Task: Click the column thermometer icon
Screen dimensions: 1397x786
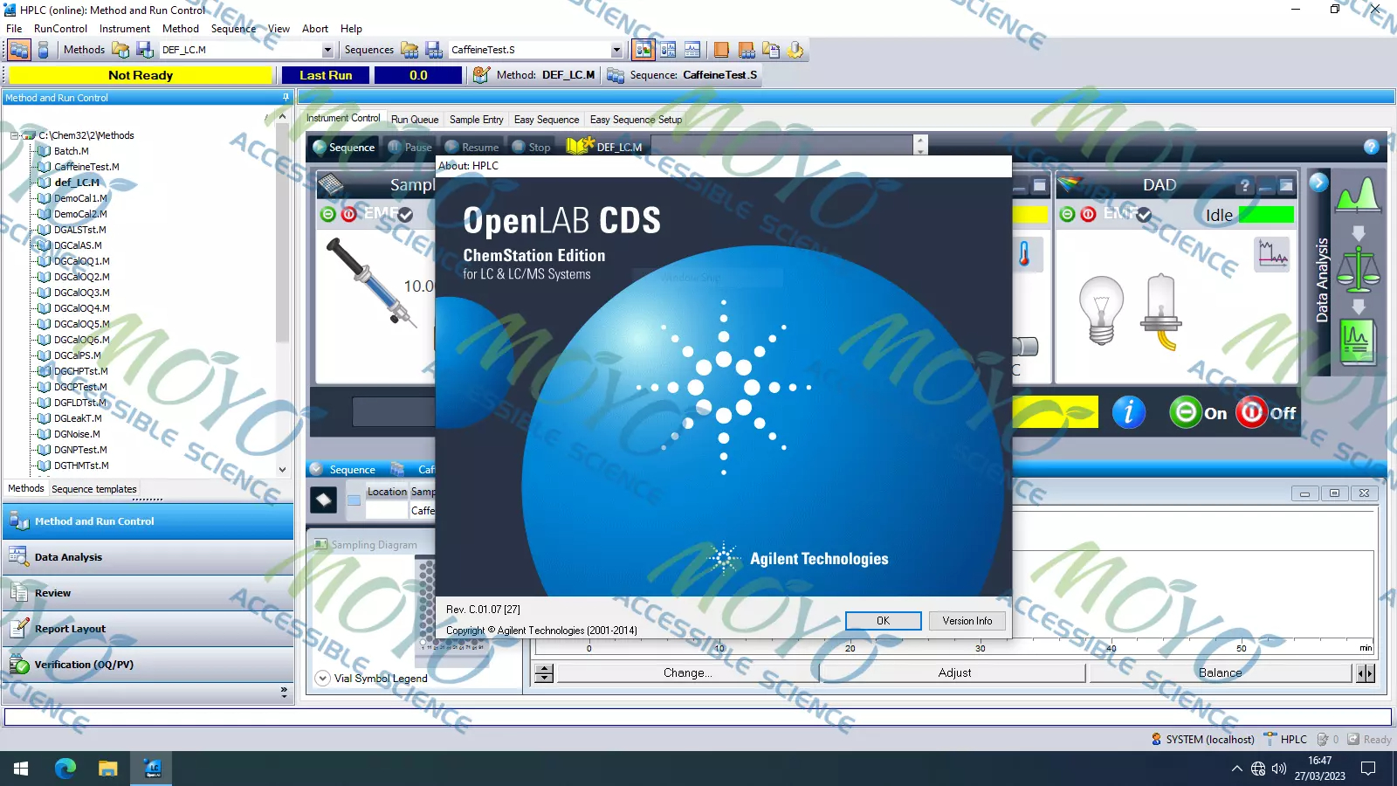Action: 1024,254
